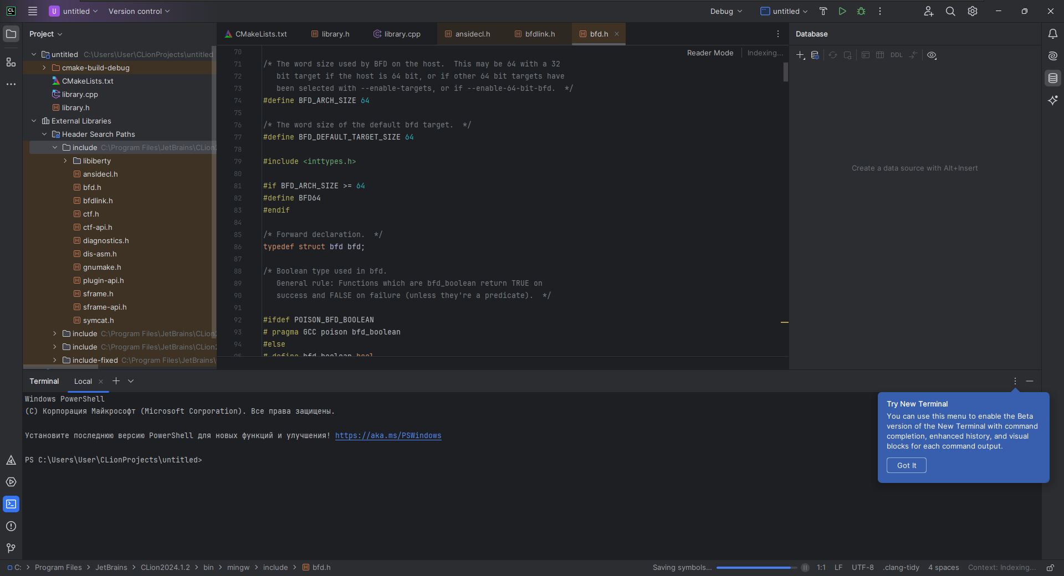
Task: Open the Git tool window in the left sidebar
Action: tap(11, 548)
